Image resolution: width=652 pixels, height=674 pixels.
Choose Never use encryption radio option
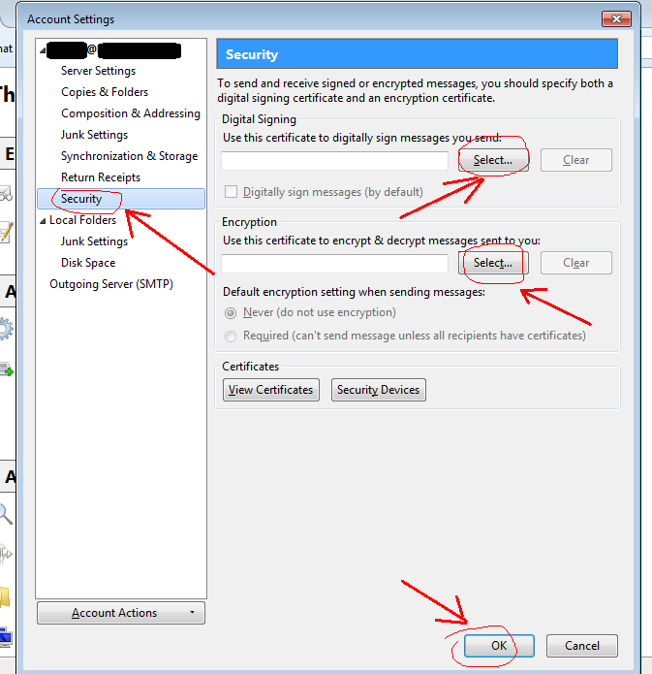231,312
